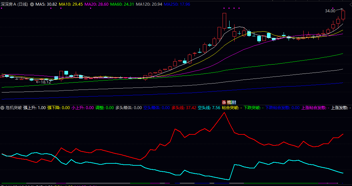The height and width of the screenshot is (186, 352).
Task: Click the red 多头线 indicator label
Action: pos(184,108)
